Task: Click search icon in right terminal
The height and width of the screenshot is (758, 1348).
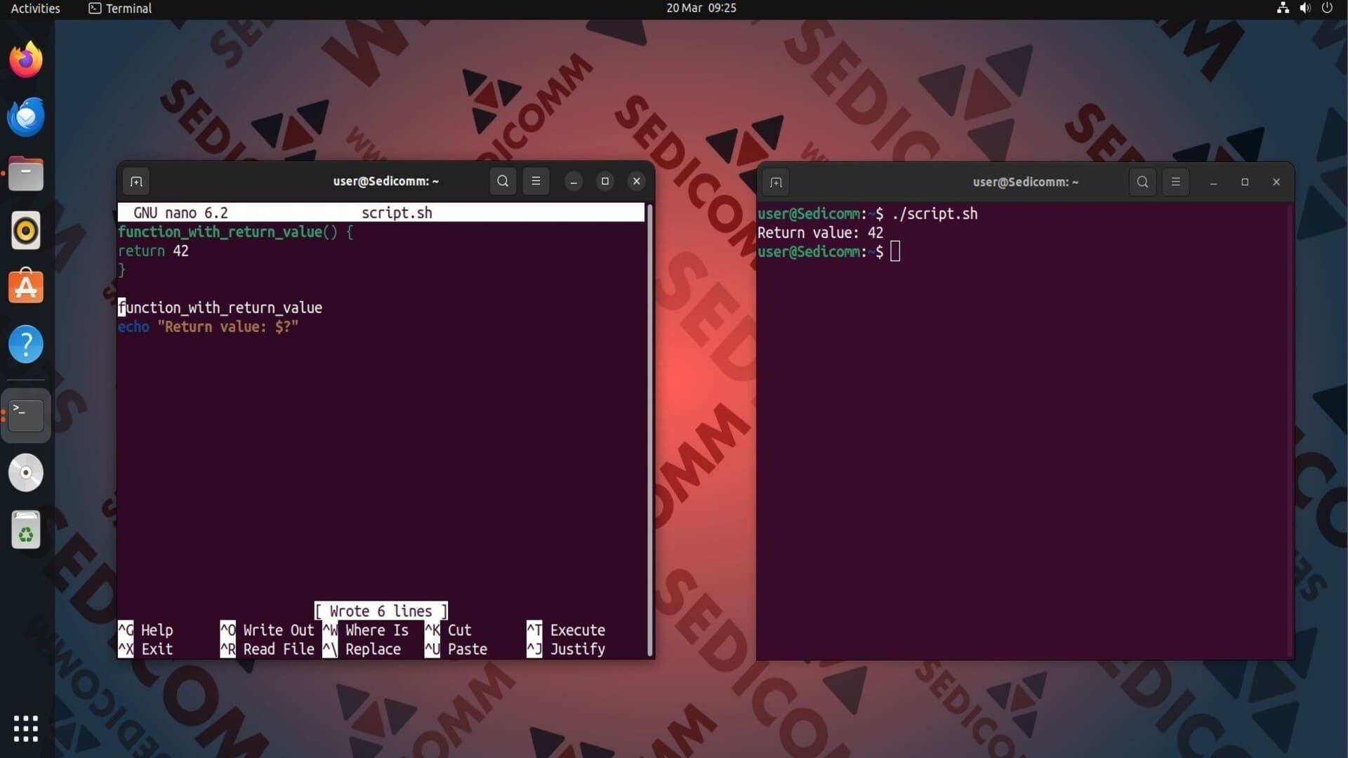Action: 1142,182
